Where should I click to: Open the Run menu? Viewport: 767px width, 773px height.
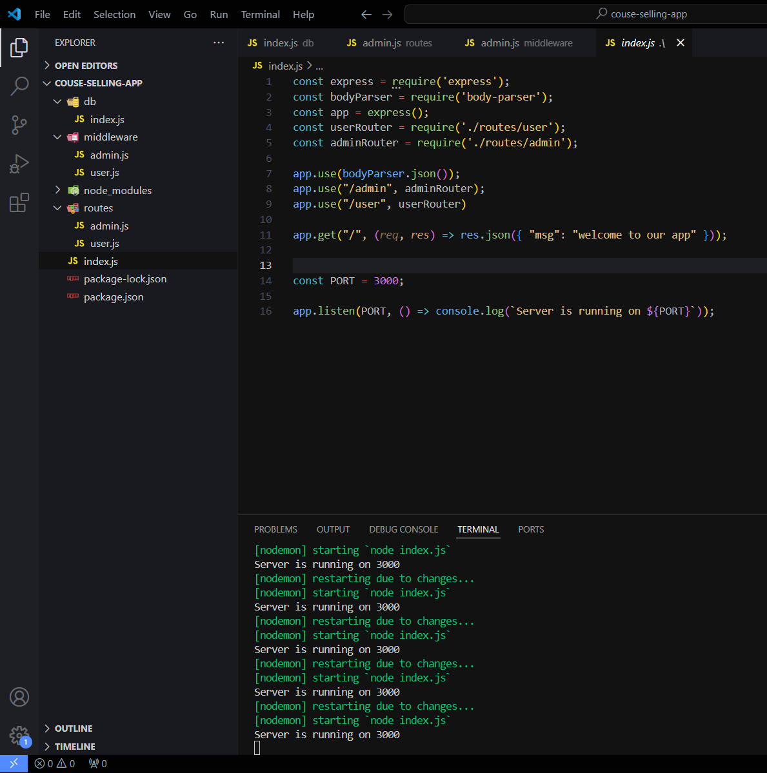click(x=218, y=14)
